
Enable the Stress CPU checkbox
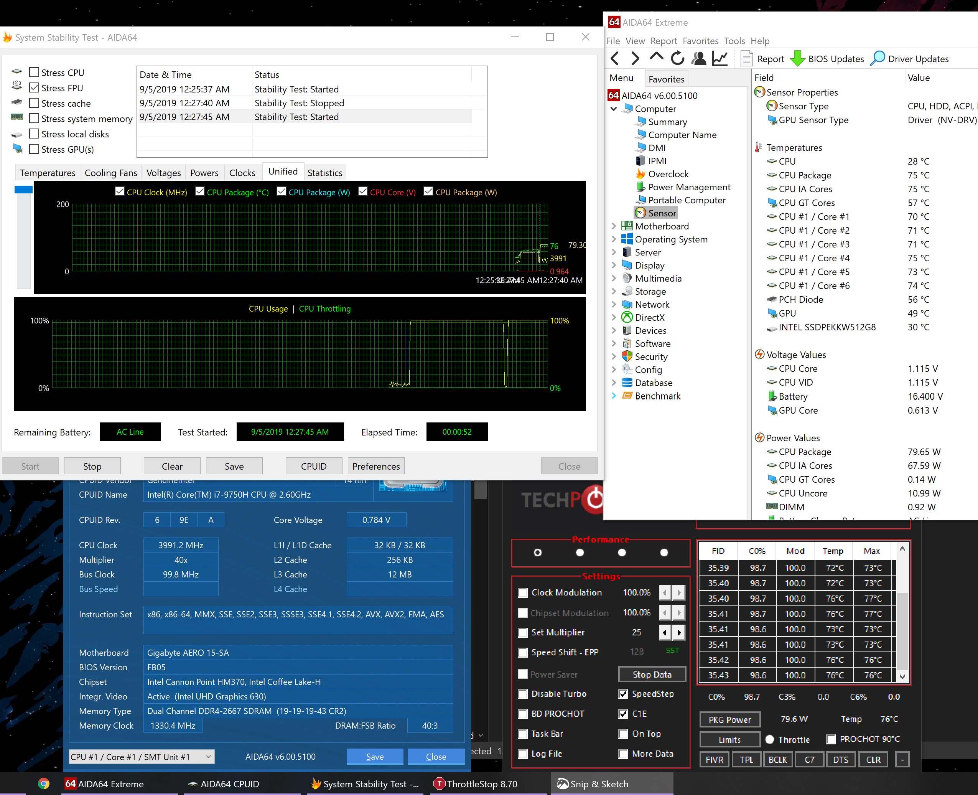[34, 73]
